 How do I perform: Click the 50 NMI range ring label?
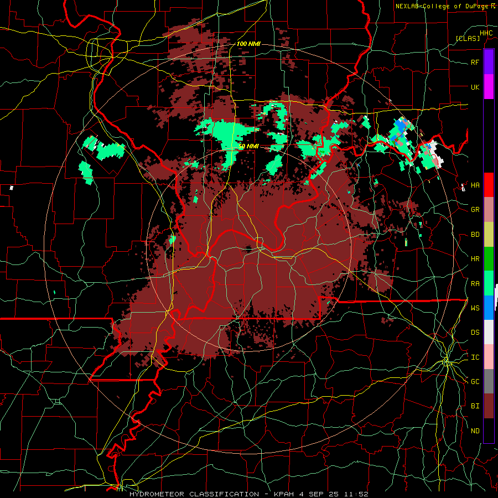248,147
